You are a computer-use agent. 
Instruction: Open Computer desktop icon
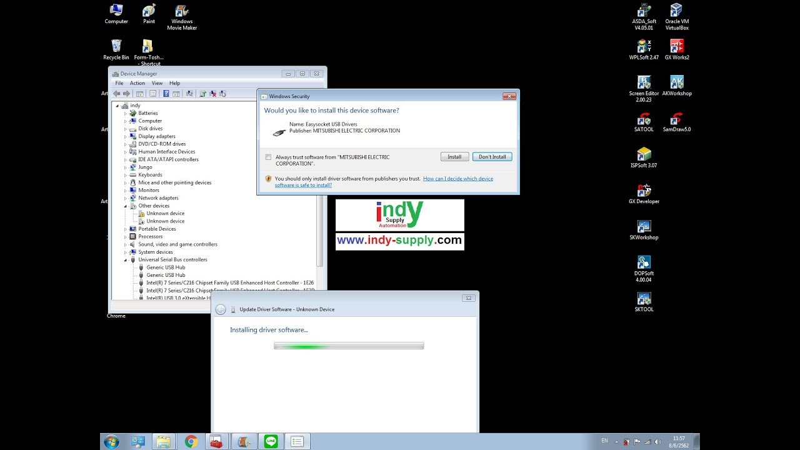(x=116, y=14)
